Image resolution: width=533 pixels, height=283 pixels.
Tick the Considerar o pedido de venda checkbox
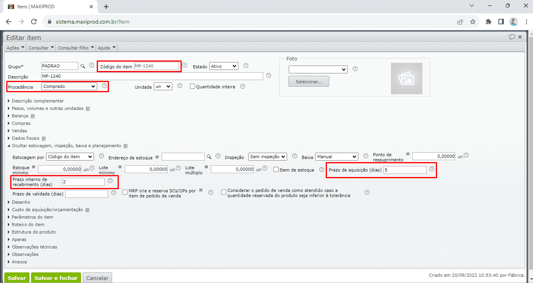(223, 192)
